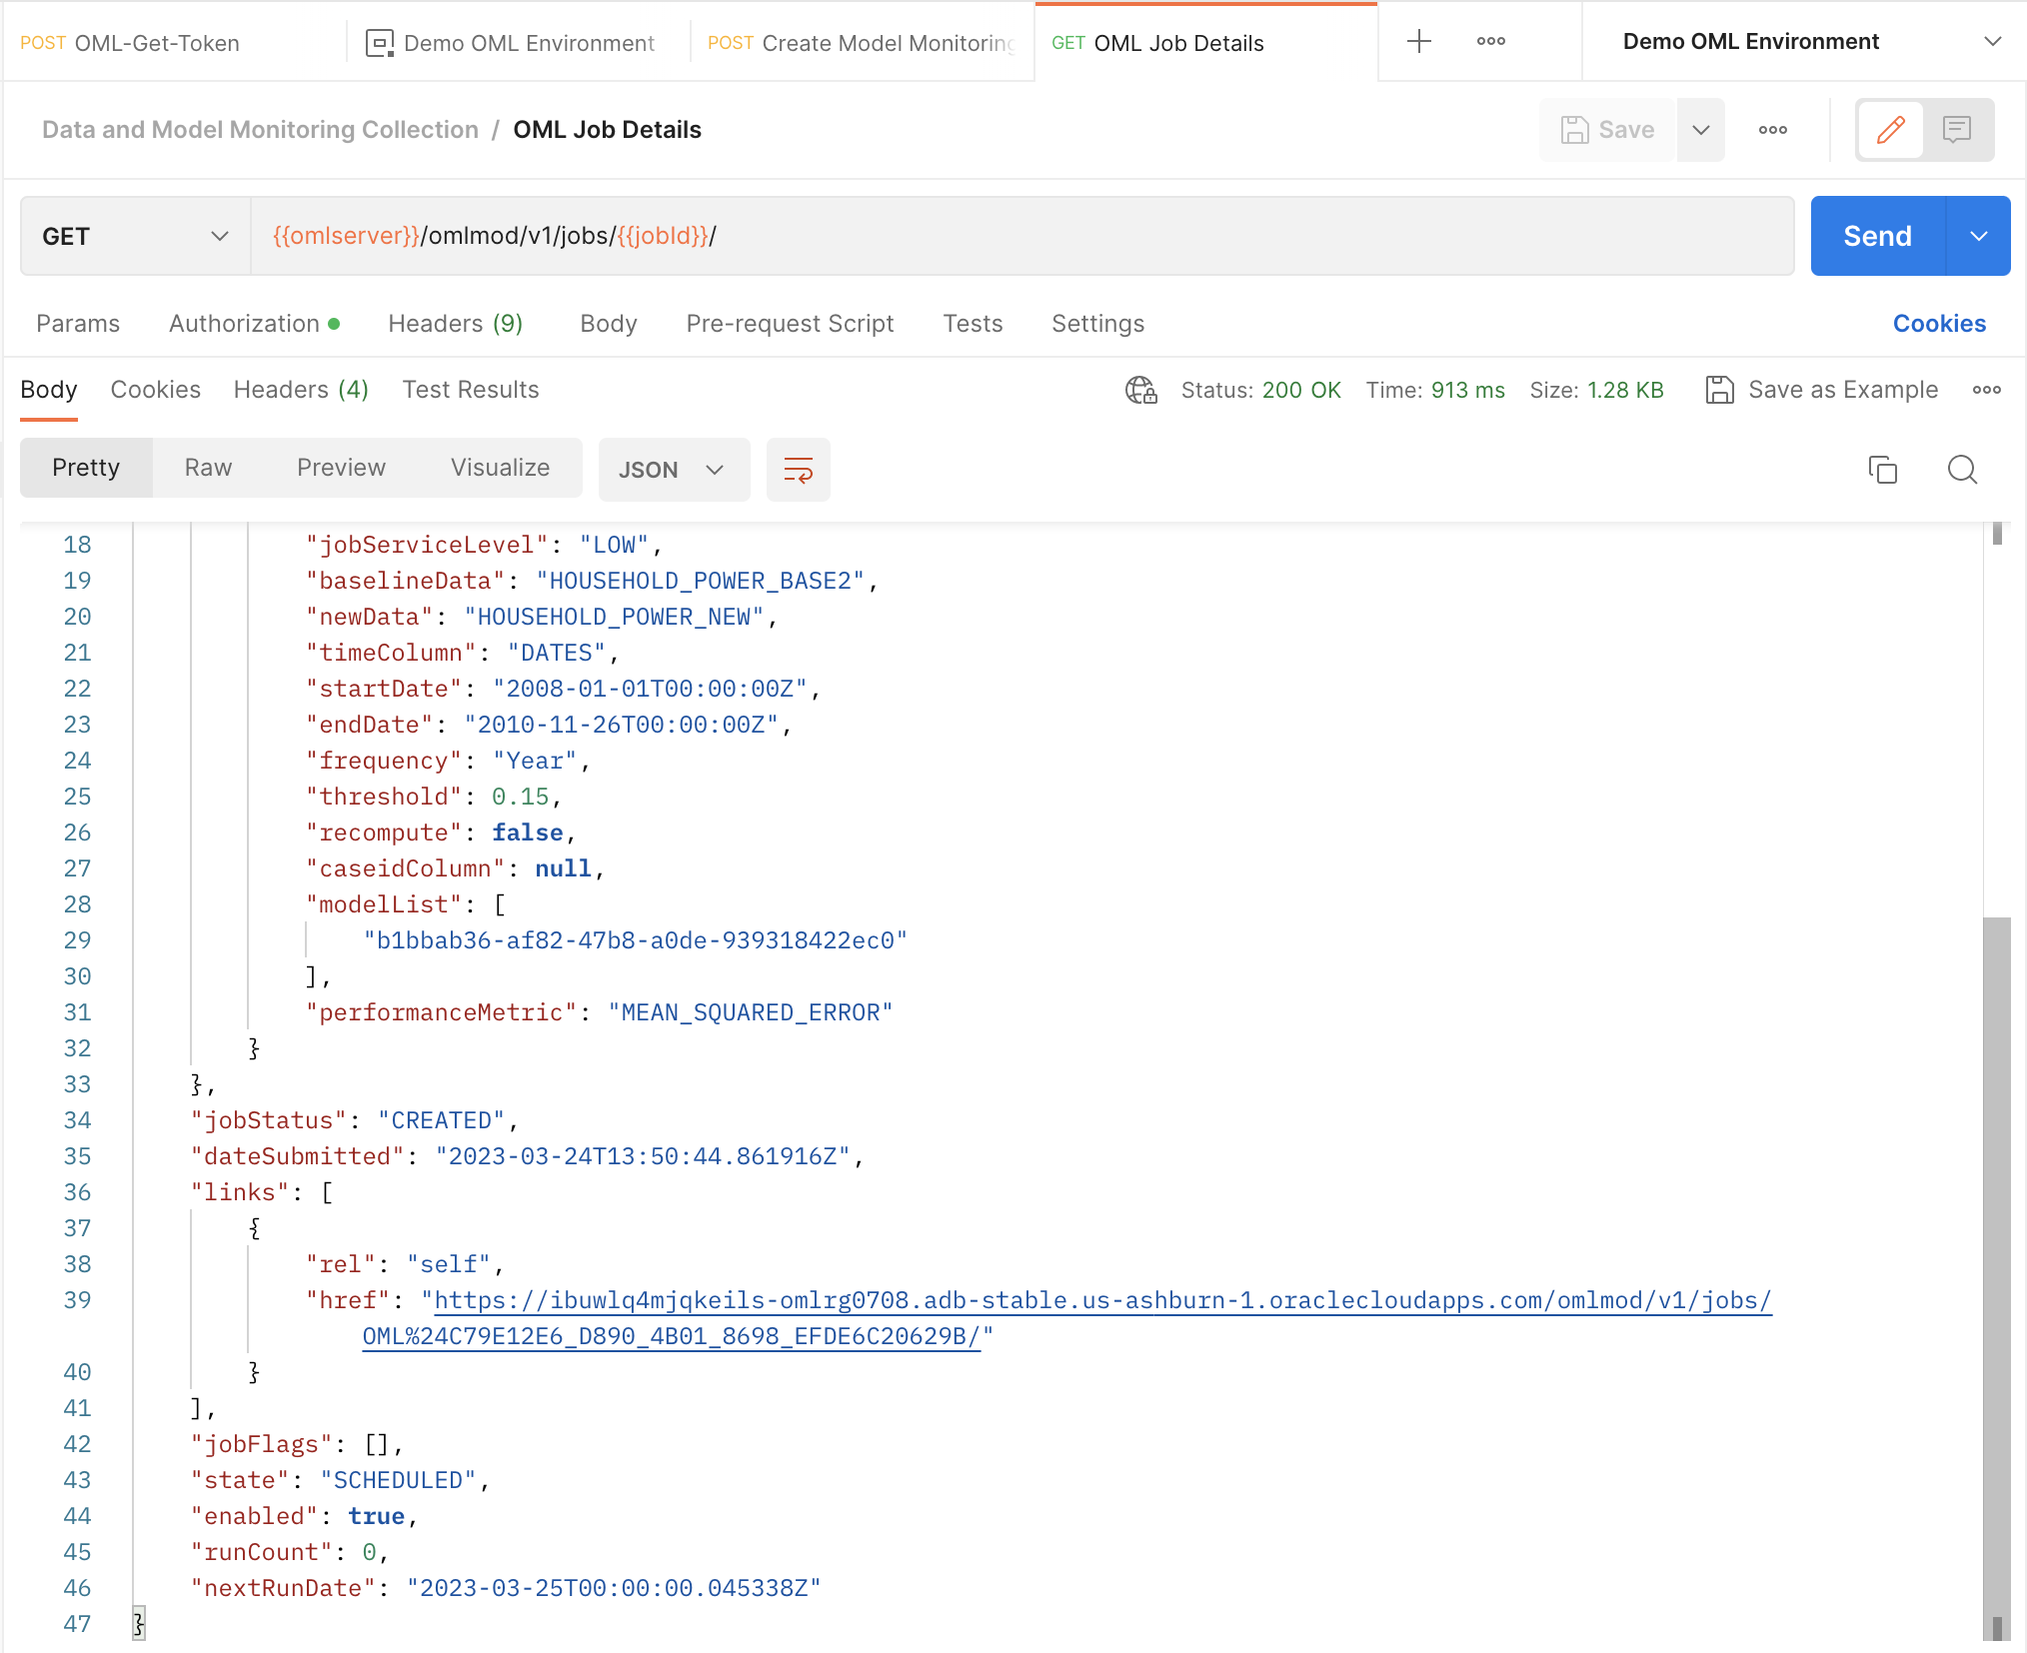Viewport: 2027px width, 1653px height.
Task: Click the copy response icon
Action: [x=1882, y=469]
